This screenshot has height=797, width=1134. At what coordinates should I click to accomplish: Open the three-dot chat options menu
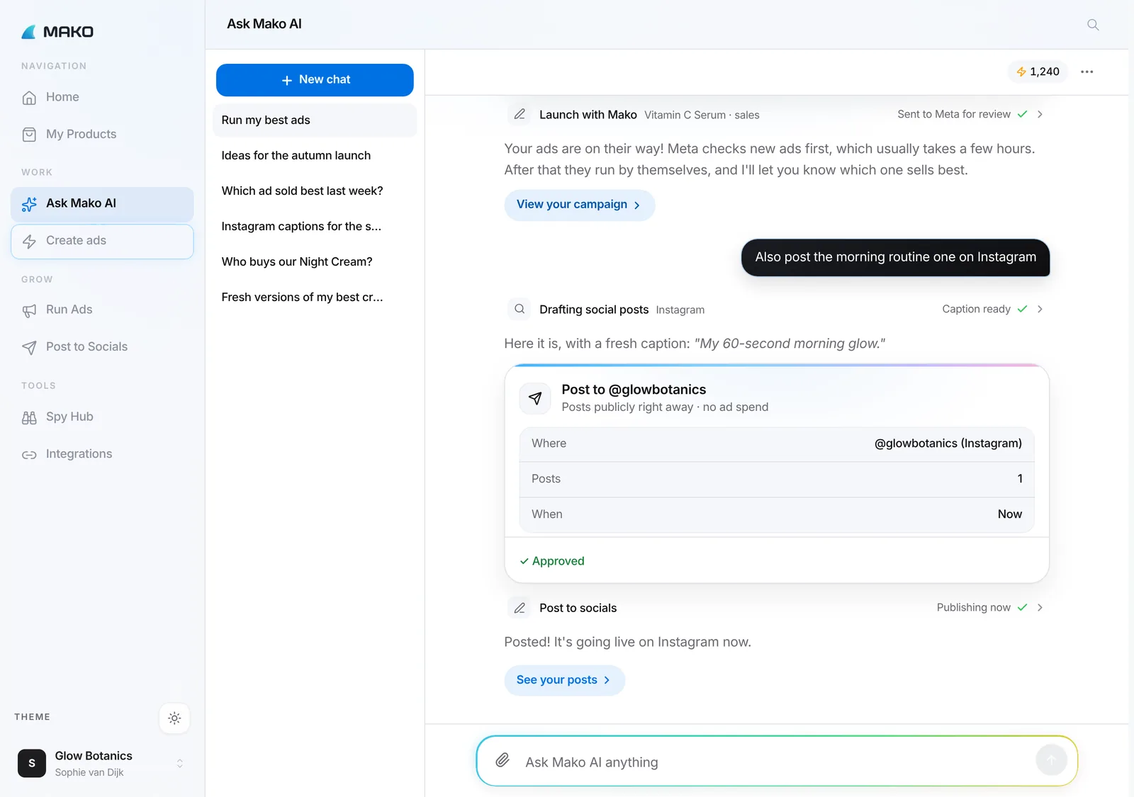point(1087,72)
